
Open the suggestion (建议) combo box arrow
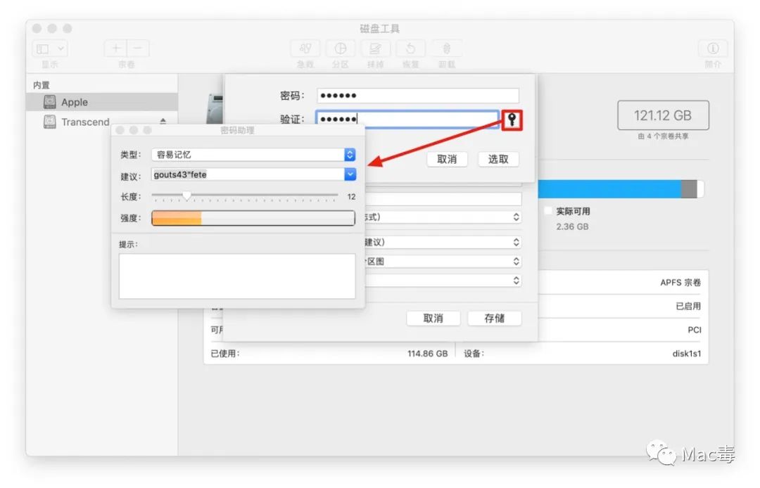[x=350, y=174]
